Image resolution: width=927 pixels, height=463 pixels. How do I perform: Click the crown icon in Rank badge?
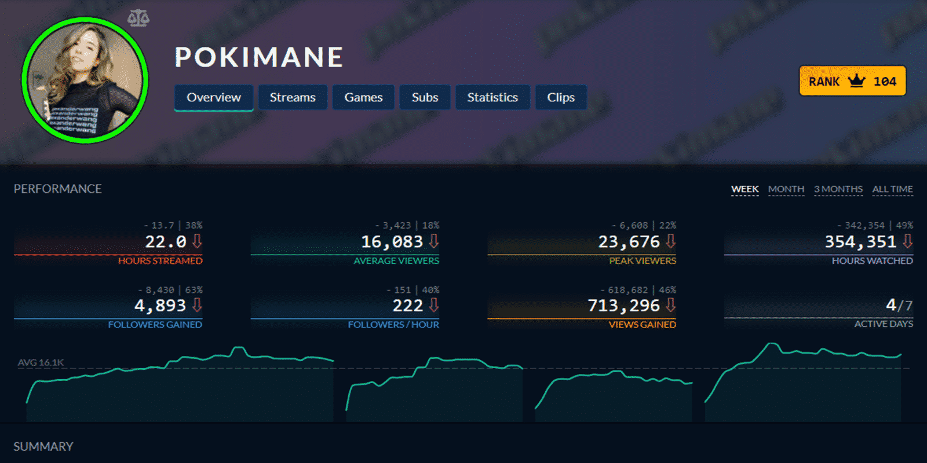click(856, 81)
